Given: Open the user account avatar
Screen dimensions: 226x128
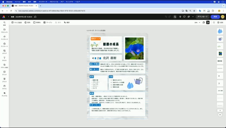Looking at the screenshot, I should tap(223, 17).
